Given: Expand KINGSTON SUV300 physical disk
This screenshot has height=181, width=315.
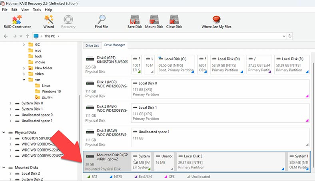Looking at the screenshot, I should pos(10,138).
